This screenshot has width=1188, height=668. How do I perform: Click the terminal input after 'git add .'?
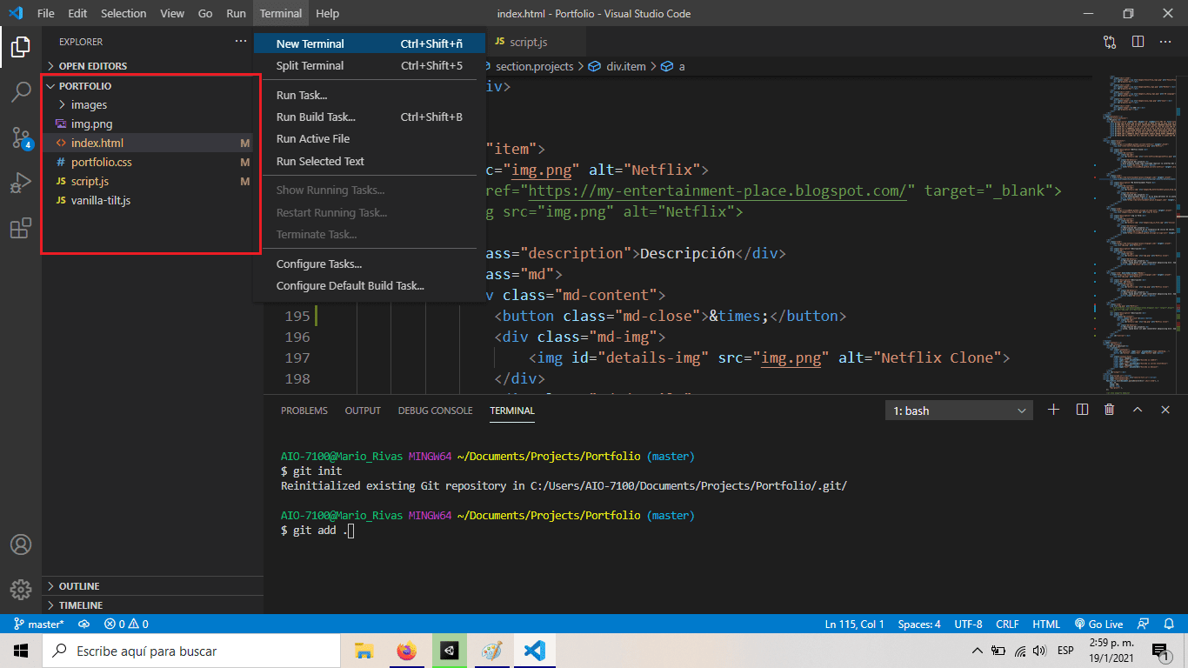[x=349, y=530]
